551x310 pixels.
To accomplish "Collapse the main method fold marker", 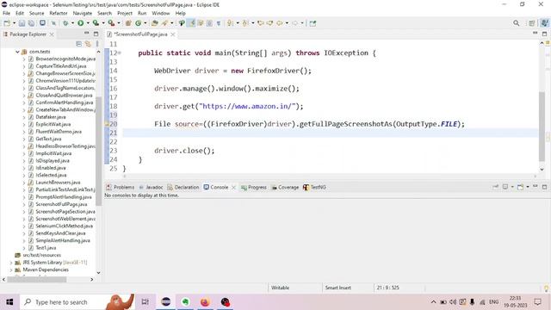I will pos(120,53).
